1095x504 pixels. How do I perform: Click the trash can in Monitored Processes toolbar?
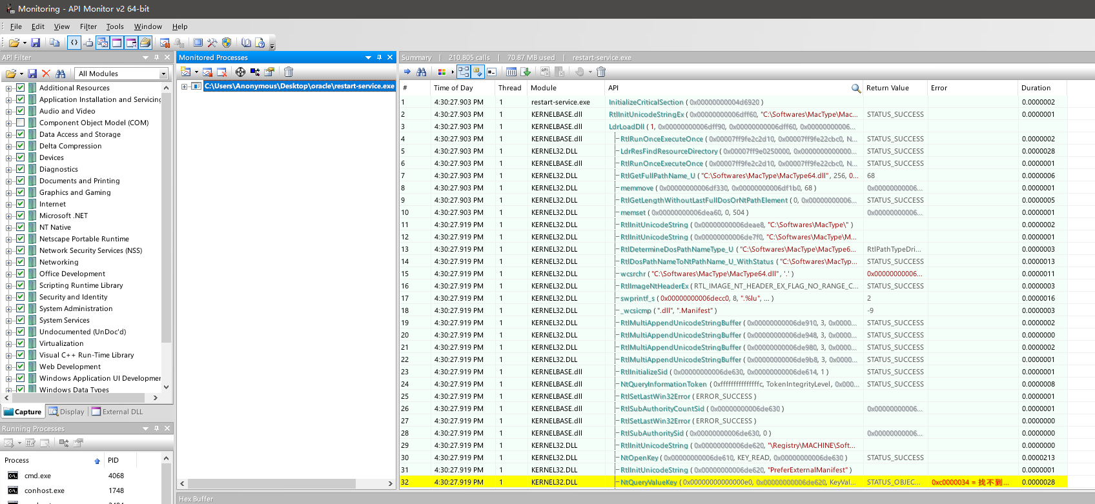pos(289,72)
